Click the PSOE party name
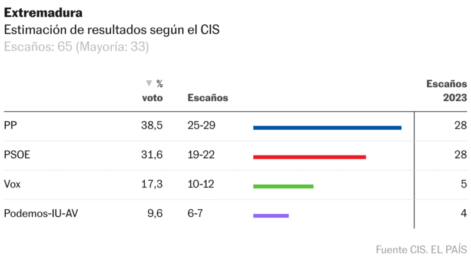Image resolution: width=471 pixels, height=261 pixels. click(17, 155)
